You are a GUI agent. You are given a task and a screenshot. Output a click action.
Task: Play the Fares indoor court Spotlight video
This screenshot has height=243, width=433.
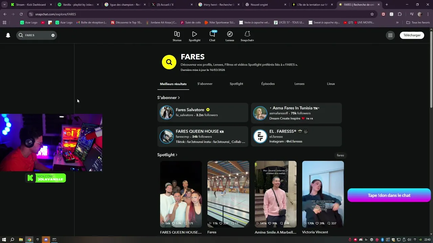(228, 194)
